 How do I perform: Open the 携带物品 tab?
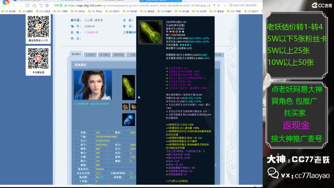[118, 55]
